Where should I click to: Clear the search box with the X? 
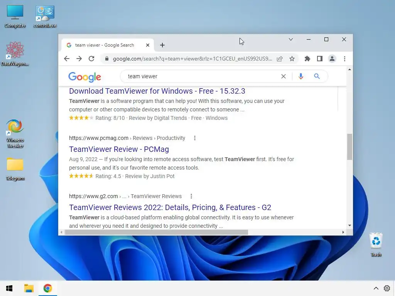coord(284,76)
